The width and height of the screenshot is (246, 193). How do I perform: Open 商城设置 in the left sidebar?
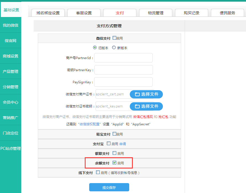[x=10, y=56]
